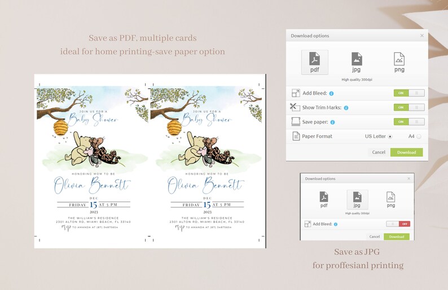The height and width of the screenshot is (290, 448).
Task: Select A4 paper format radio button
Action: [x=419, y=137]
